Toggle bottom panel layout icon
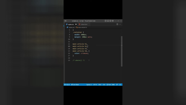 pos(108,21)
